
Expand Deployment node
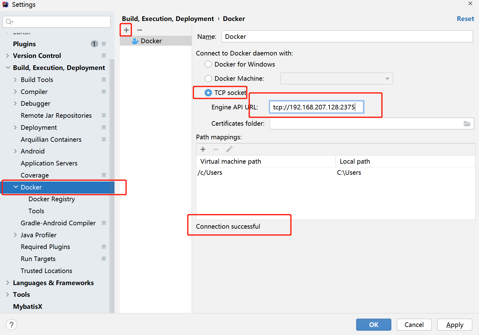point(15,128)
